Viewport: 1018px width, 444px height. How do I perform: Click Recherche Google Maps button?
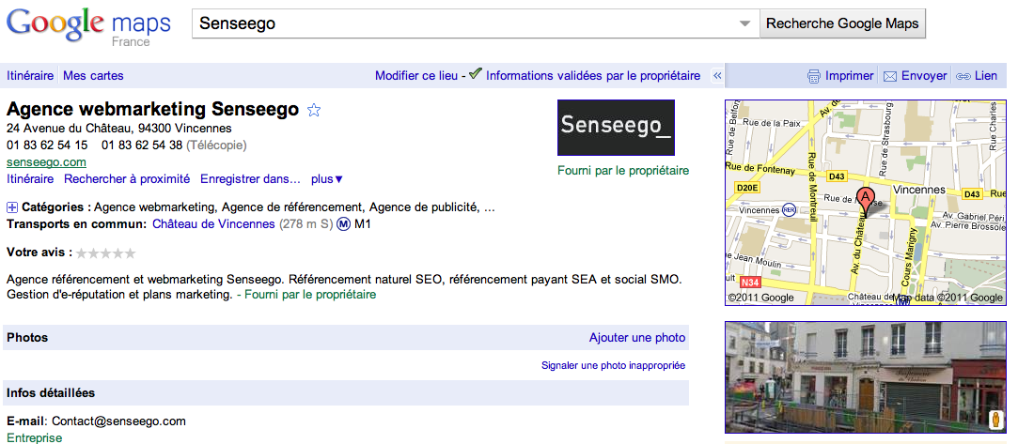(842, 24)
